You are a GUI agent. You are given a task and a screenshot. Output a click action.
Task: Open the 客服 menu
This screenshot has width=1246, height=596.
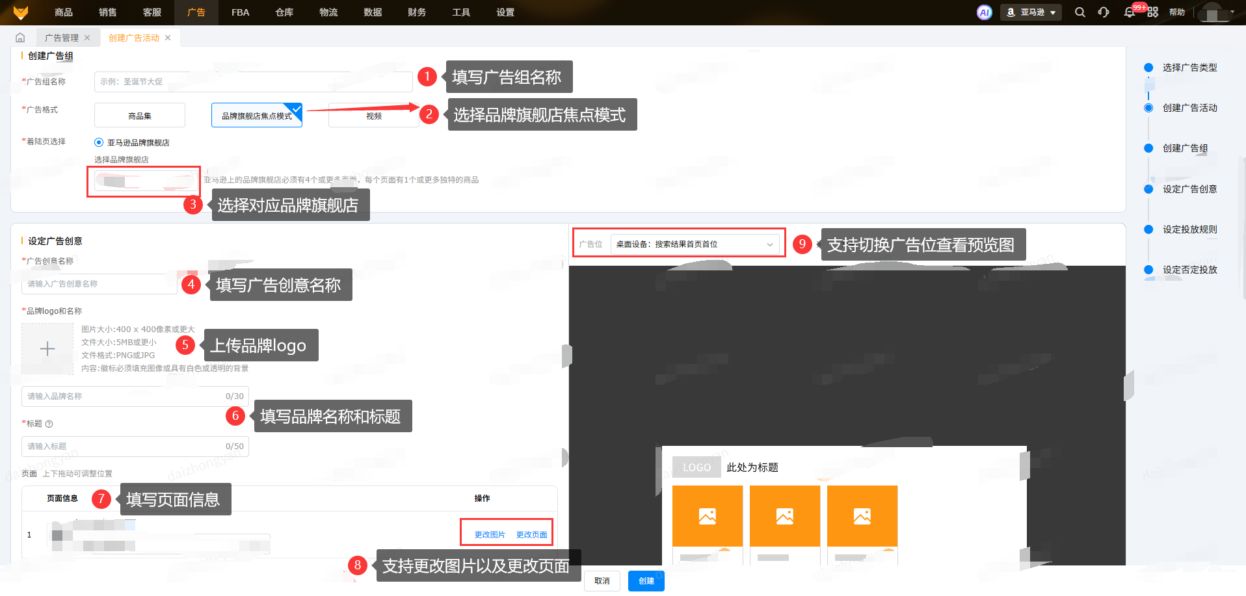click(152, 12)
